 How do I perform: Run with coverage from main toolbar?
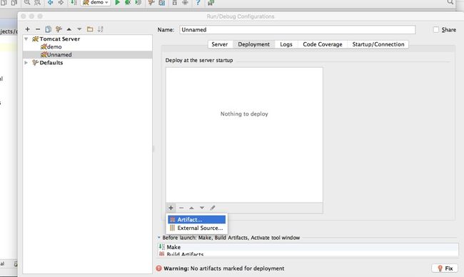138,2
